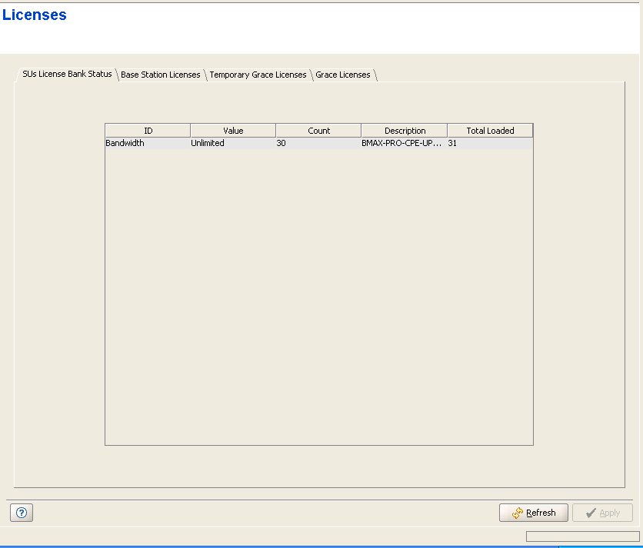Click the help question mark icon
Screen dimensions: 643x548
(21, 513)
